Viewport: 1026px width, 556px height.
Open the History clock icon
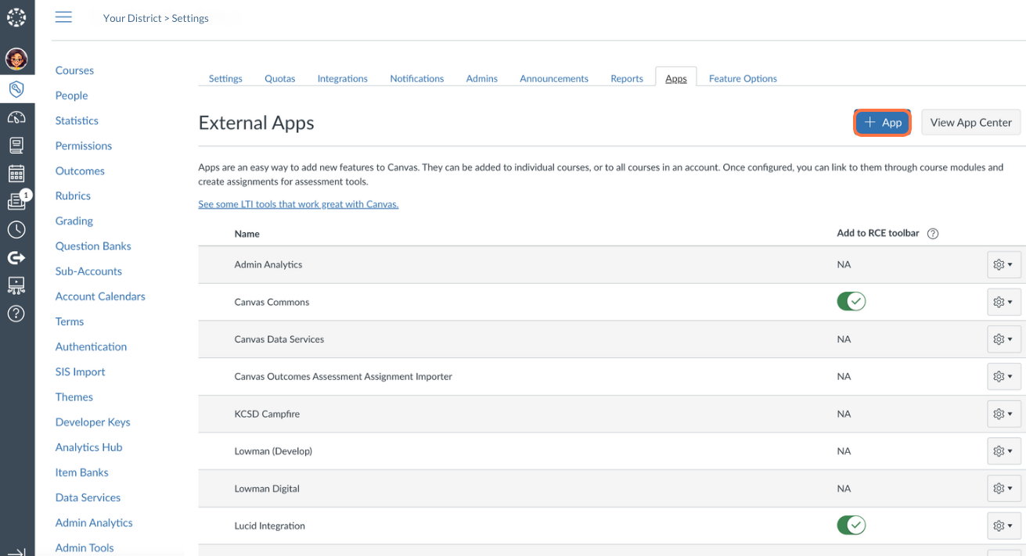pyautogui.click(x=16, y=230)
